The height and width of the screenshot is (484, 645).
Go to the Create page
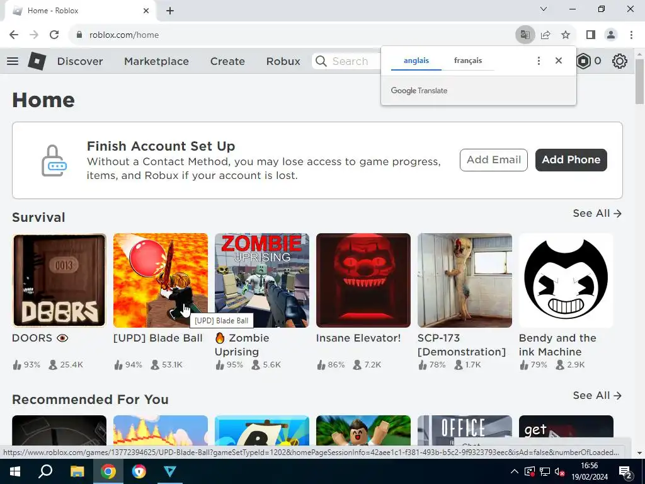(x=227, y=61)
